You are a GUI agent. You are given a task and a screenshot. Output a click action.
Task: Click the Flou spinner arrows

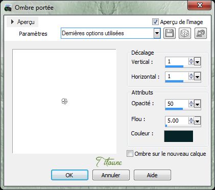(191, 121)
